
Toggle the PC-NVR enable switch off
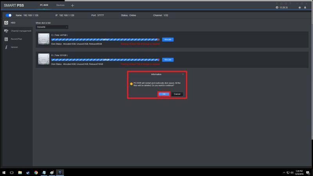(9, 15)
